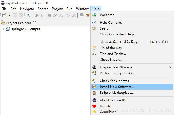
Task: Open the New wizard dropdown arrow
Action: [x=10, y=15]
